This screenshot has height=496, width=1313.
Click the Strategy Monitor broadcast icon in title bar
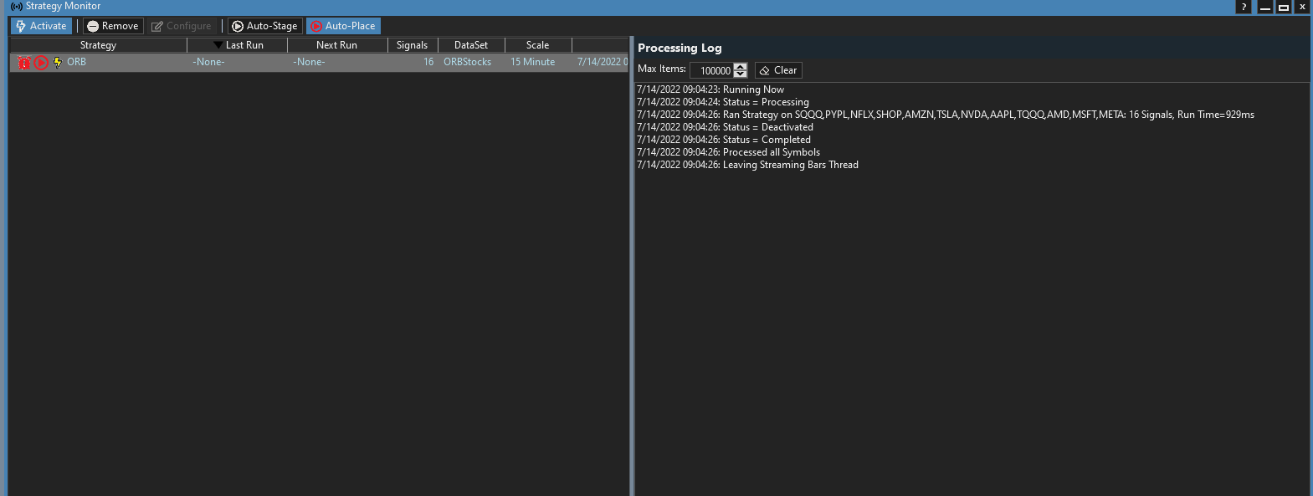pos(16,6)
